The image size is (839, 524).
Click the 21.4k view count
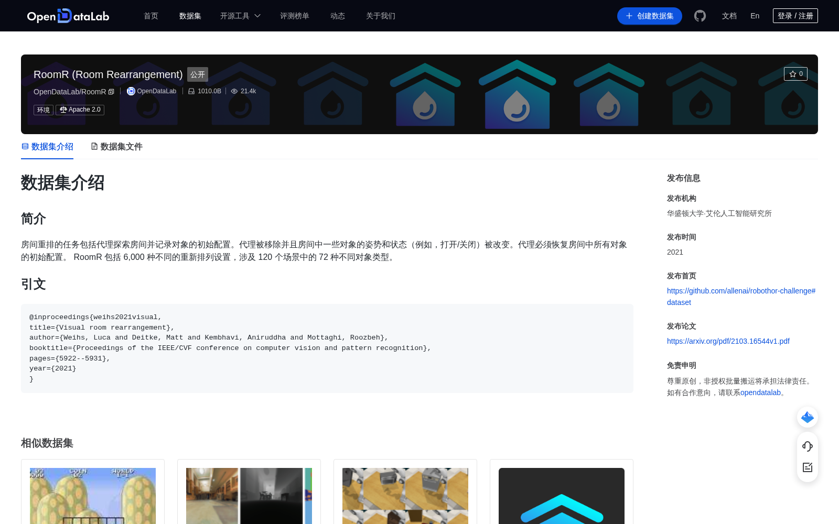(248, 91)
